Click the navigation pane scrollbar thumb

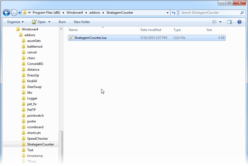click(61, 148)
